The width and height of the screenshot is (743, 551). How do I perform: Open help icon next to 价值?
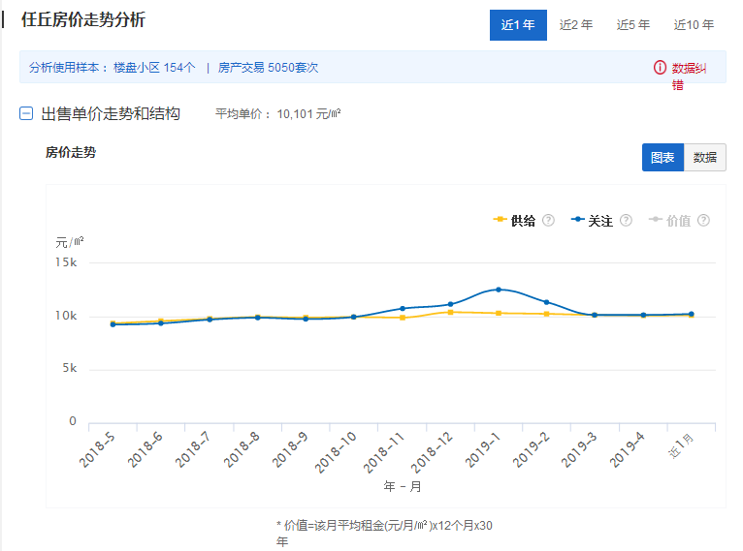click(x=703, y=221)
